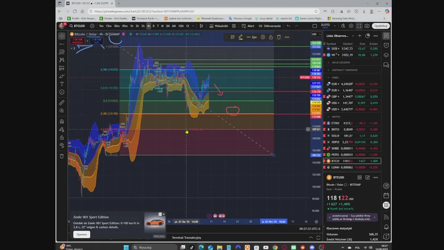Select the SOLUSD row in watchlist
Viewport: 444px width, 250px height.
click(352, 136)
